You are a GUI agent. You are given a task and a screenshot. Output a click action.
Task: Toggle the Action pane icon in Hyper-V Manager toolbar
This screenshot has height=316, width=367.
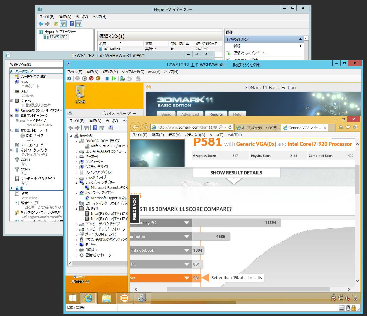click(x=78, y=24)
